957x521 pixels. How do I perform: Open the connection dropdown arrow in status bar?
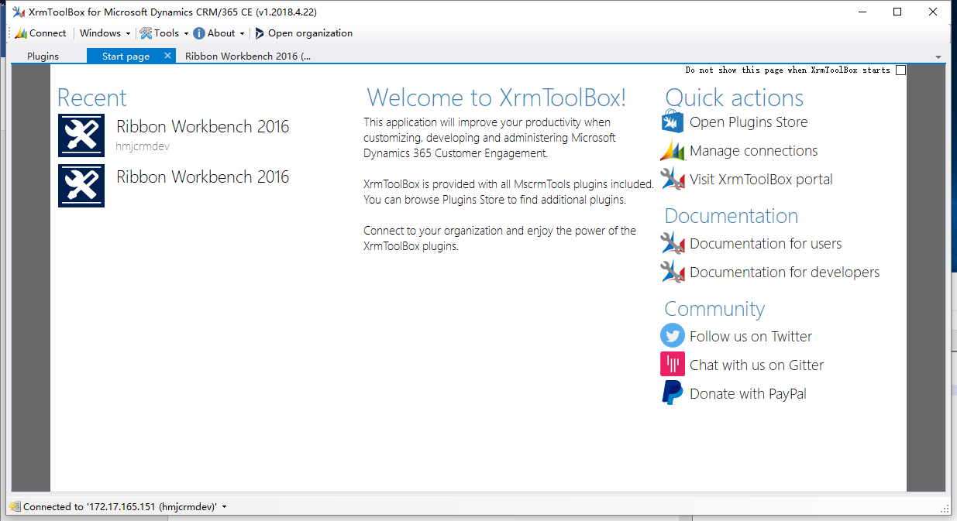[x=224, y=507]
